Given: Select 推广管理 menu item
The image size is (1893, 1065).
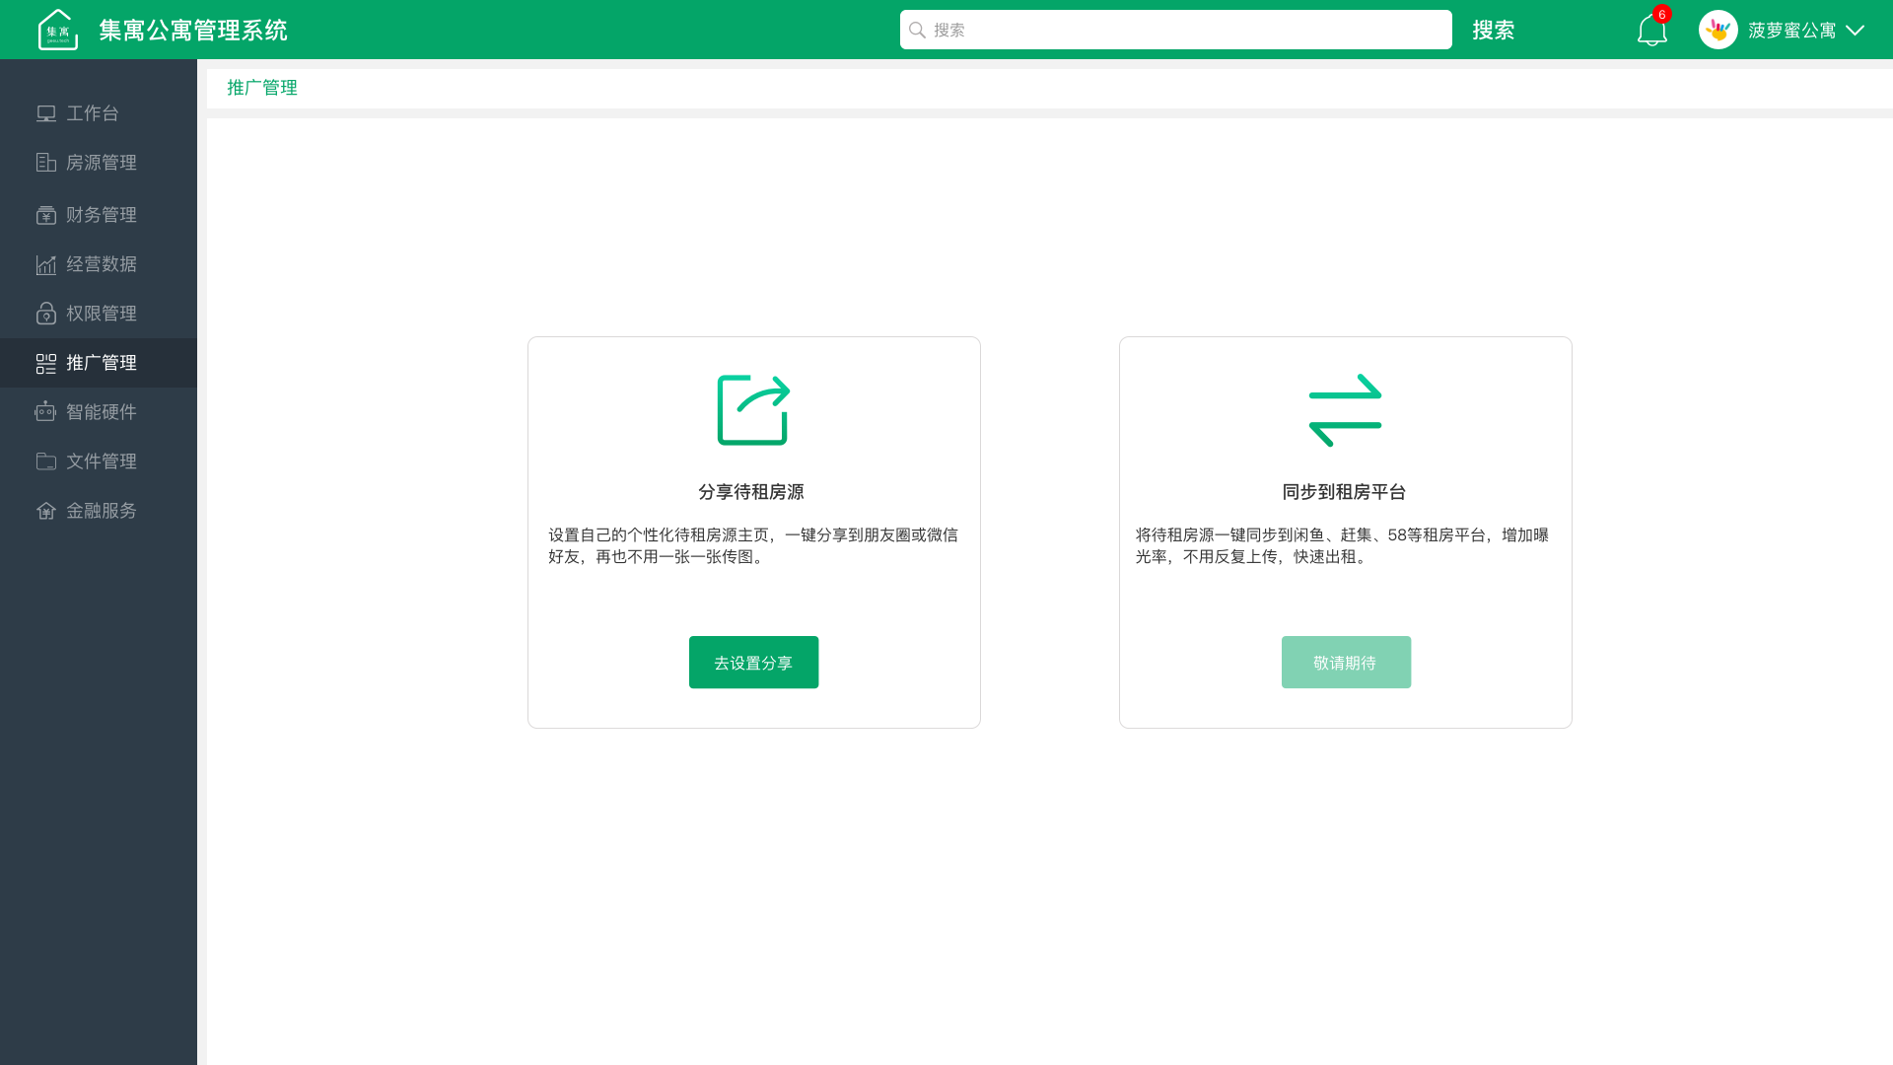Looking at the screenshot, I should pos(99,363).
